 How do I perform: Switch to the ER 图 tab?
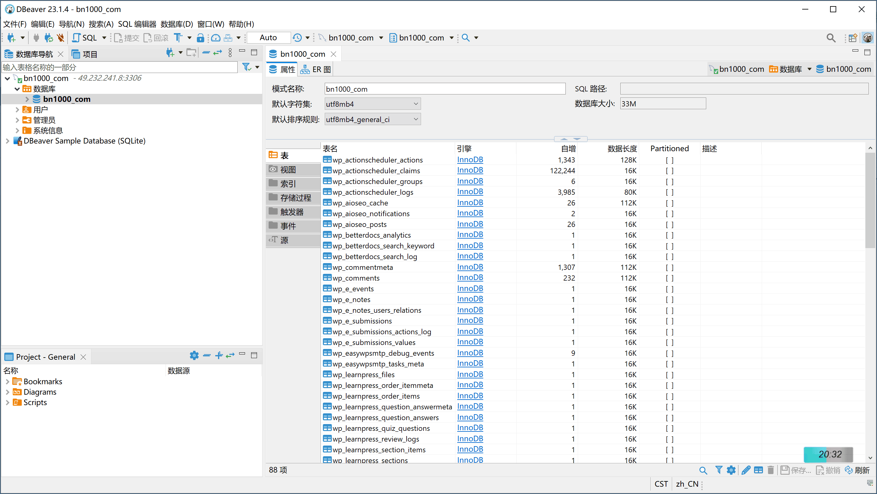[x=315, y=69]
